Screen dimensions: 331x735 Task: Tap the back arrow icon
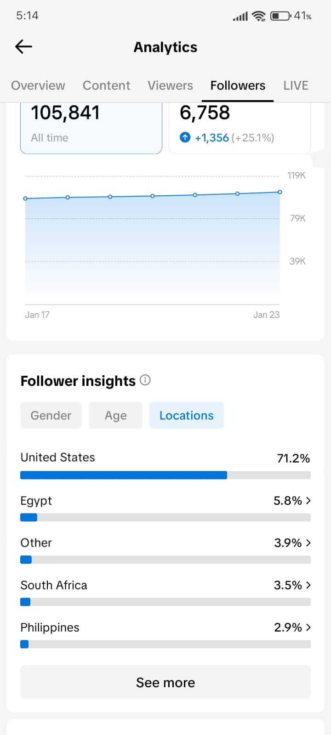click(23, 46)
